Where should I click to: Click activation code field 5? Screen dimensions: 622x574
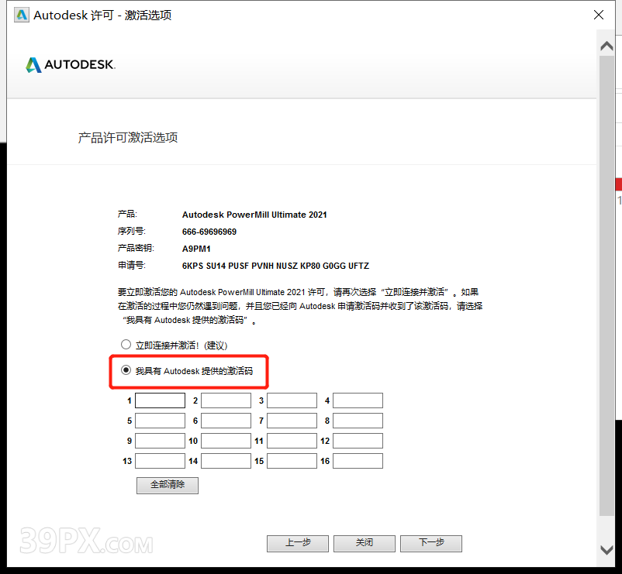(x=161, y=421)
